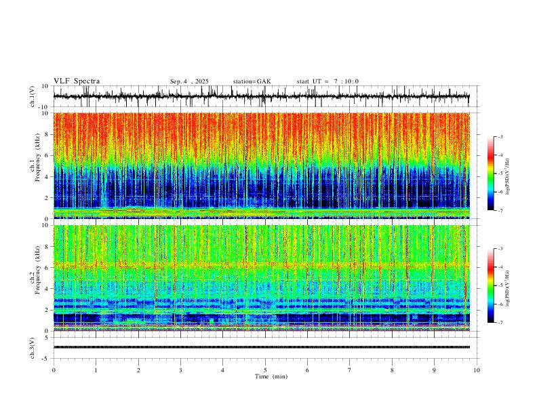Viewport: 537px width, 415px height.
Task: Click the ch.1 spectrogram colorbar gradient
Action: [x=491, y=174]
